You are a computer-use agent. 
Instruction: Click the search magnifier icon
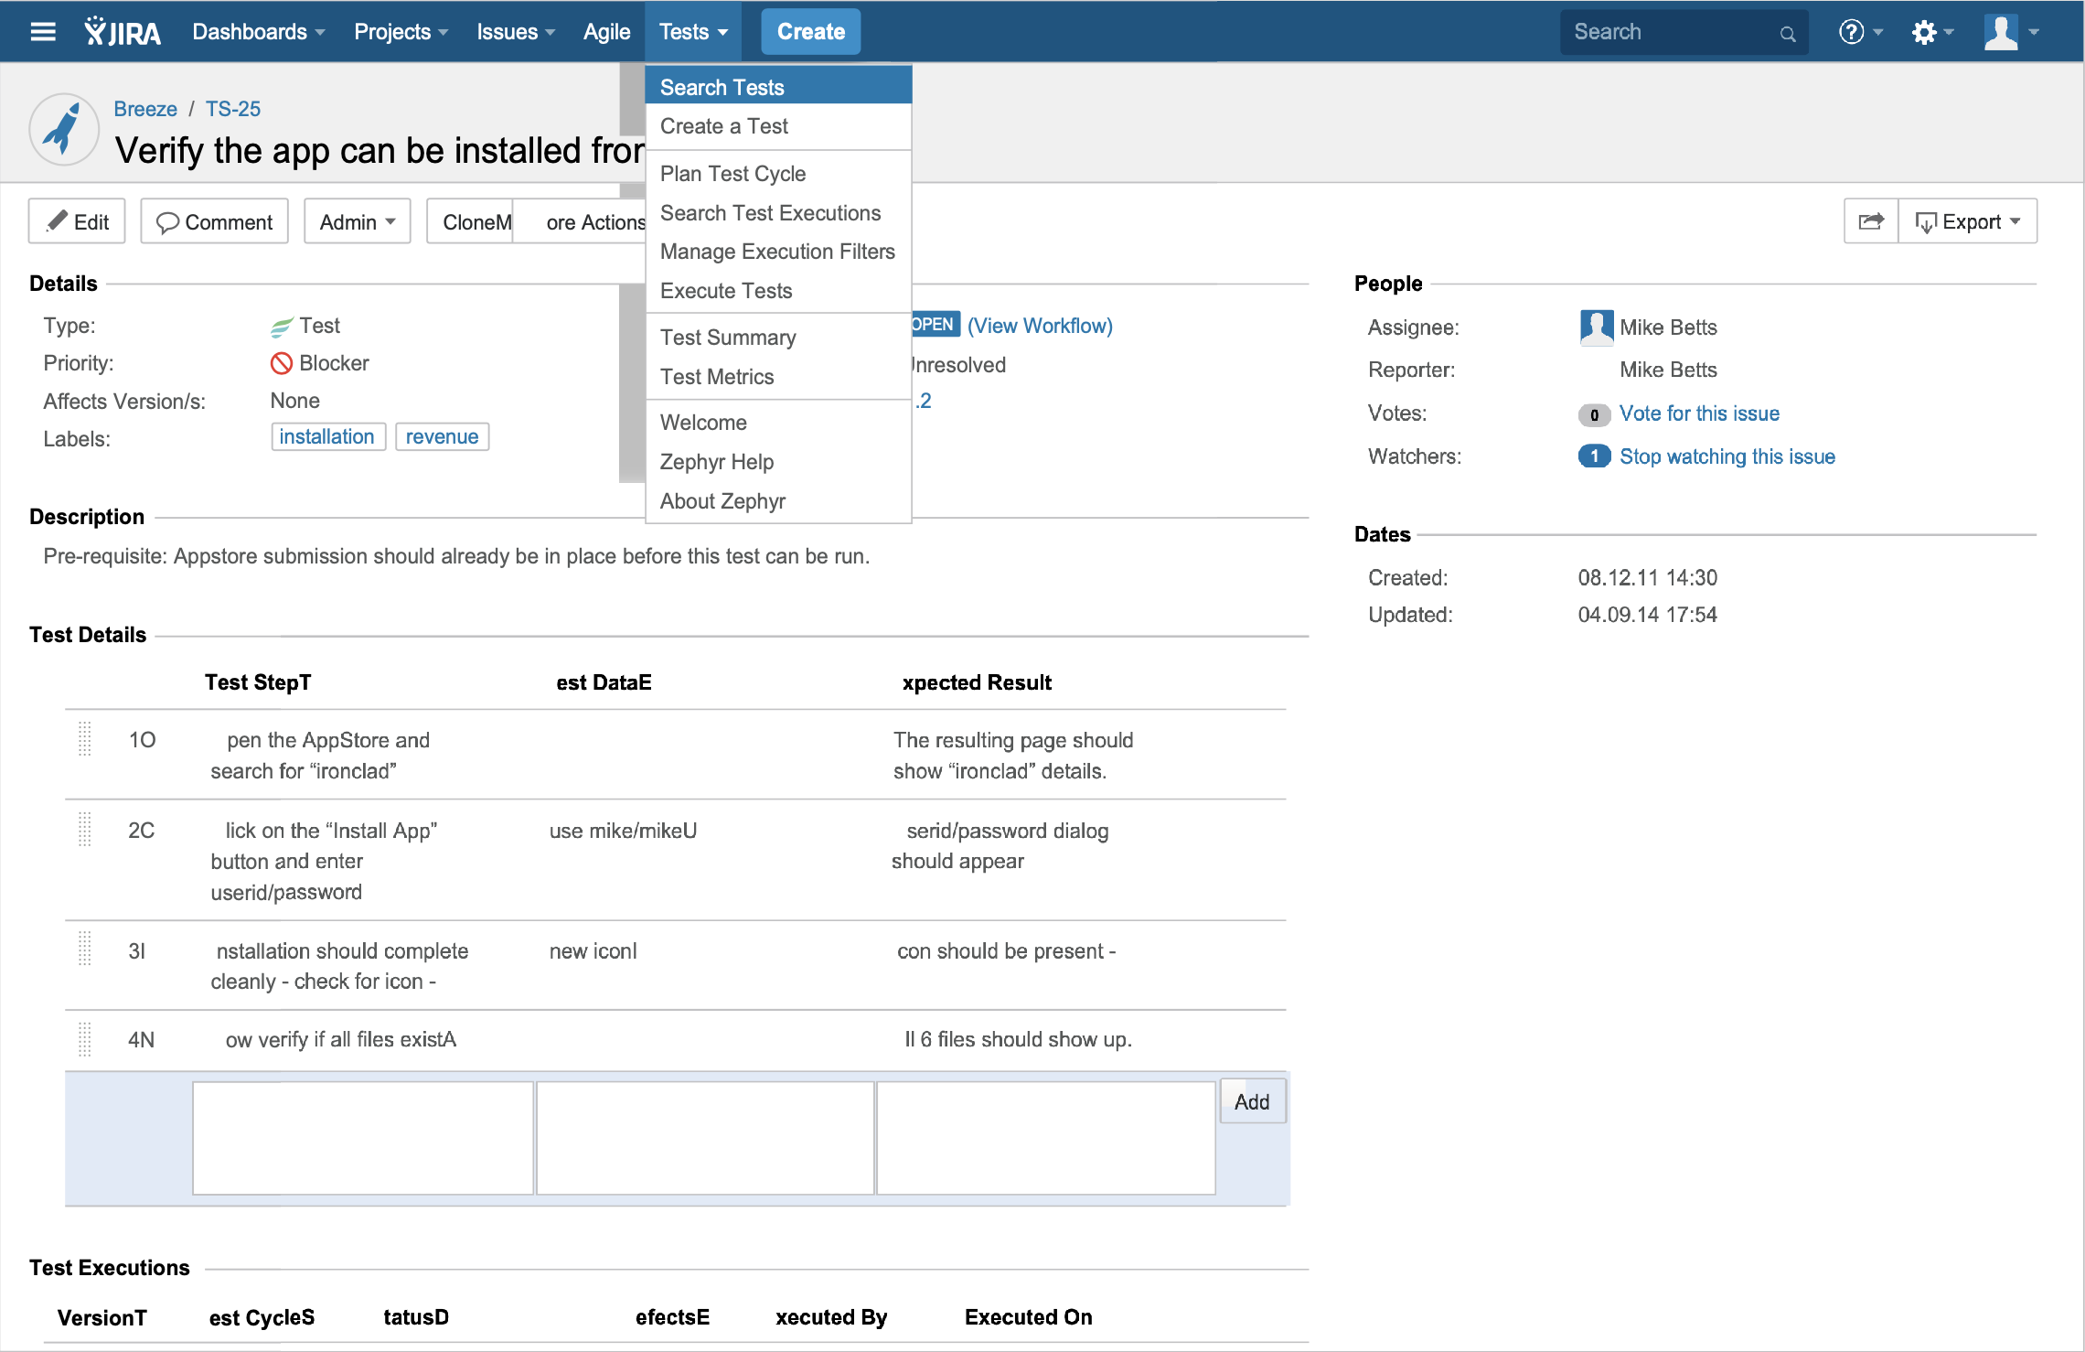click(x=1787, y=34)
